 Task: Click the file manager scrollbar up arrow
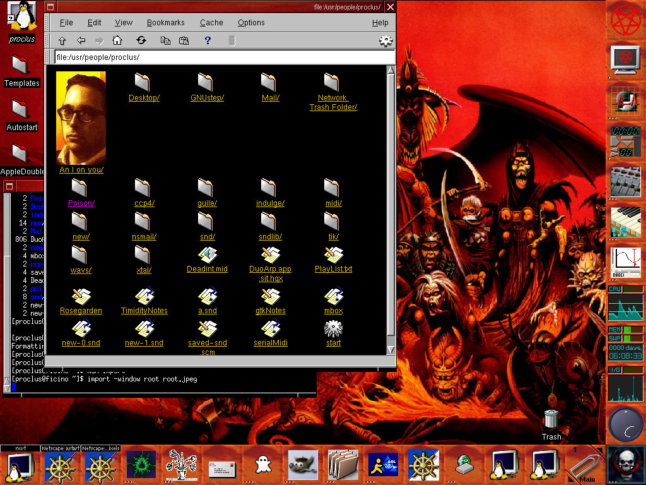[x=391, y=70]
